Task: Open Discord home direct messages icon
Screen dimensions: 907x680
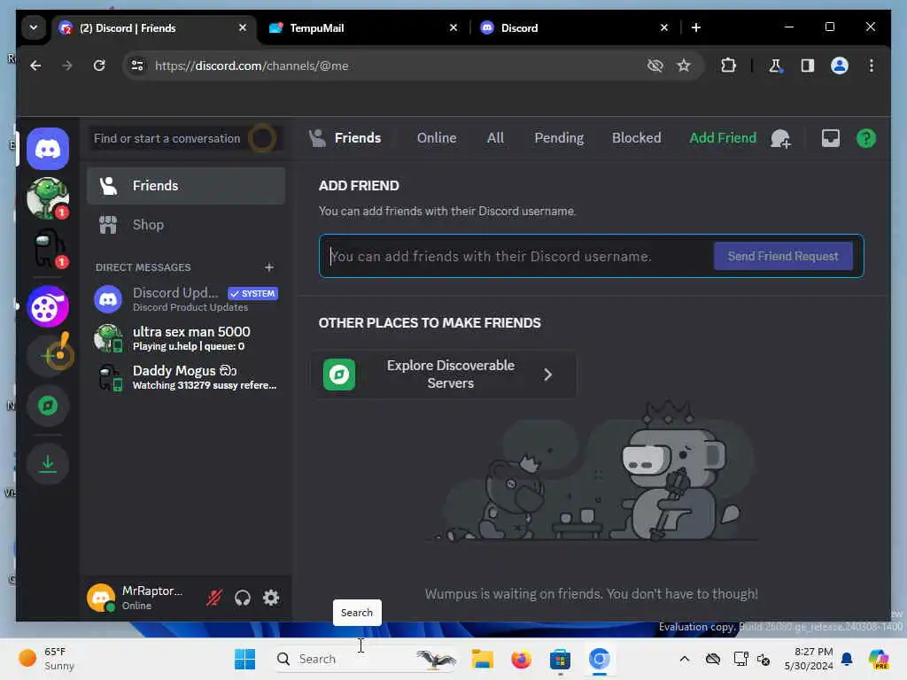Action: 48,149
